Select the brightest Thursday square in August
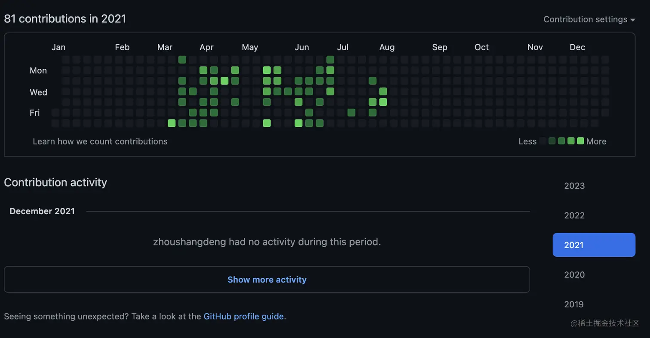The width and height of the screenshot is (650, 338). click(383, 102)
